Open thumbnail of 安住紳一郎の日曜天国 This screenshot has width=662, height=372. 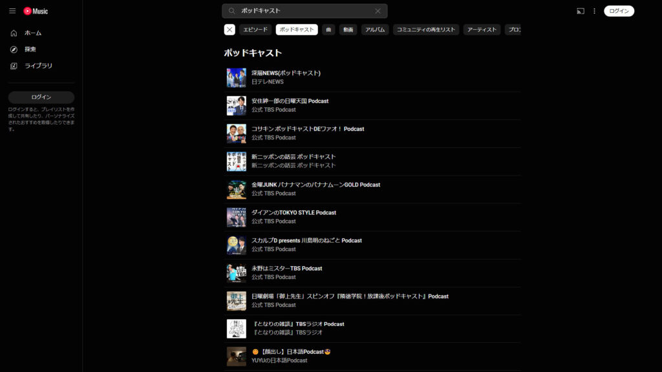[237, 105]
